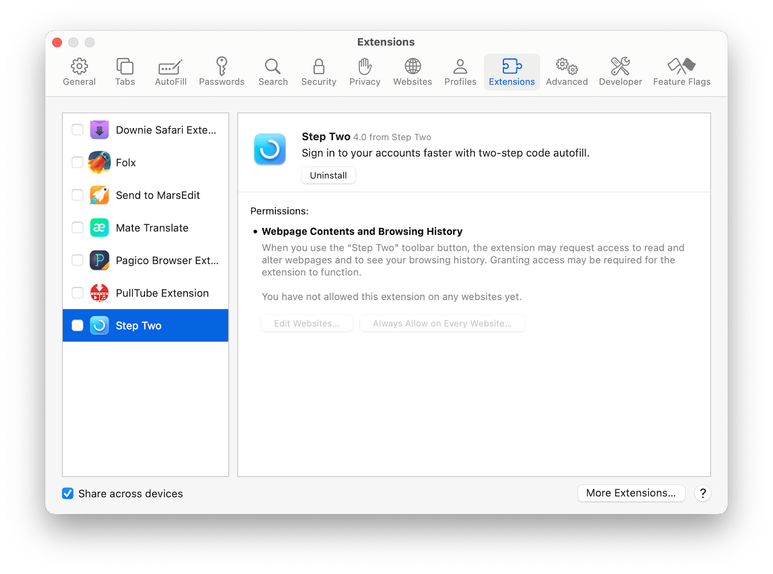Click the Step Two list icon
The width and height of the screenshot is (773, 574).
[x=100, y=326]
